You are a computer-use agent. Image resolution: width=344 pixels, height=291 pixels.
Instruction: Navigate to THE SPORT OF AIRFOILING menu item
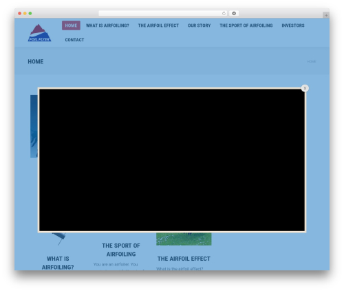tap(246, 25)
